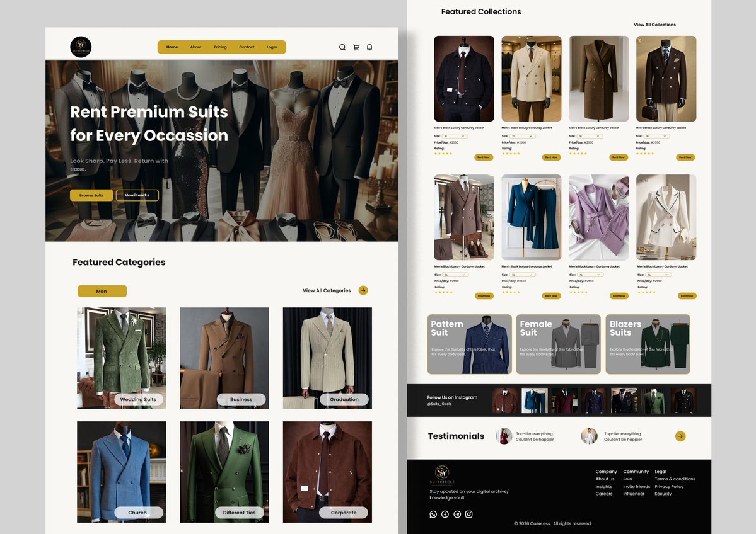Open the Pricing nav item
This screenshot has width=756, height=534.
[220, 47]
